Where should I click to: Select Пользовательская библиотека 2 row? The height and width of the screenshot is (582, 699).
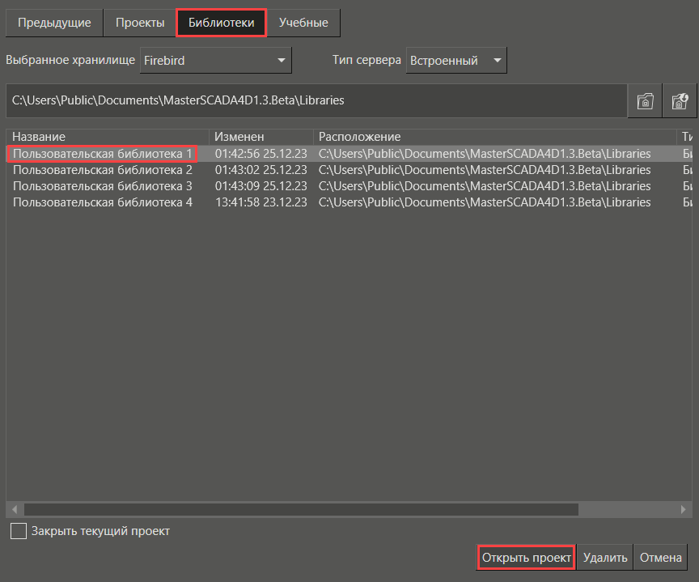103,170
